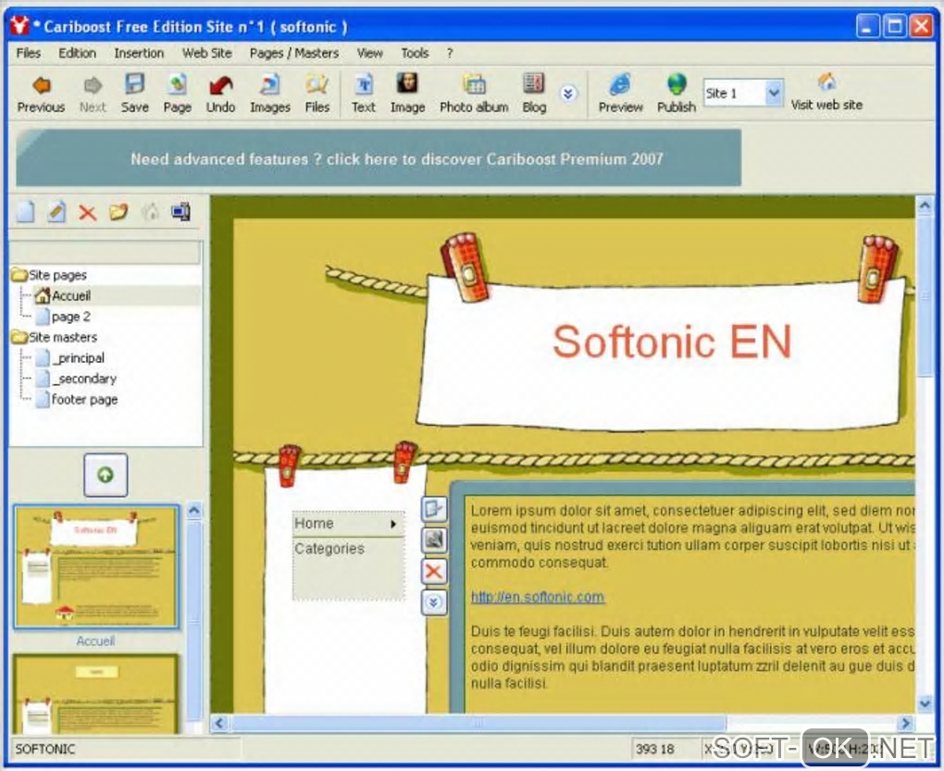Click the horizontal scroll left arrow
944x771 pixels.
click(x=219, y=723)
